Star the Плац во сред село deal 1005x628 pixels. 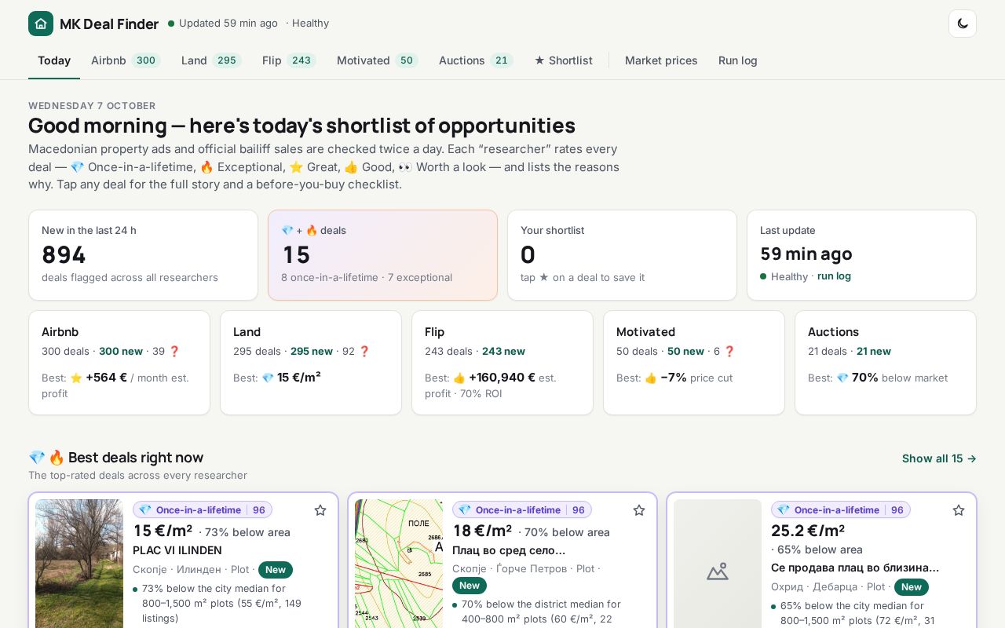pyautogui.click(x=639, y=510)
